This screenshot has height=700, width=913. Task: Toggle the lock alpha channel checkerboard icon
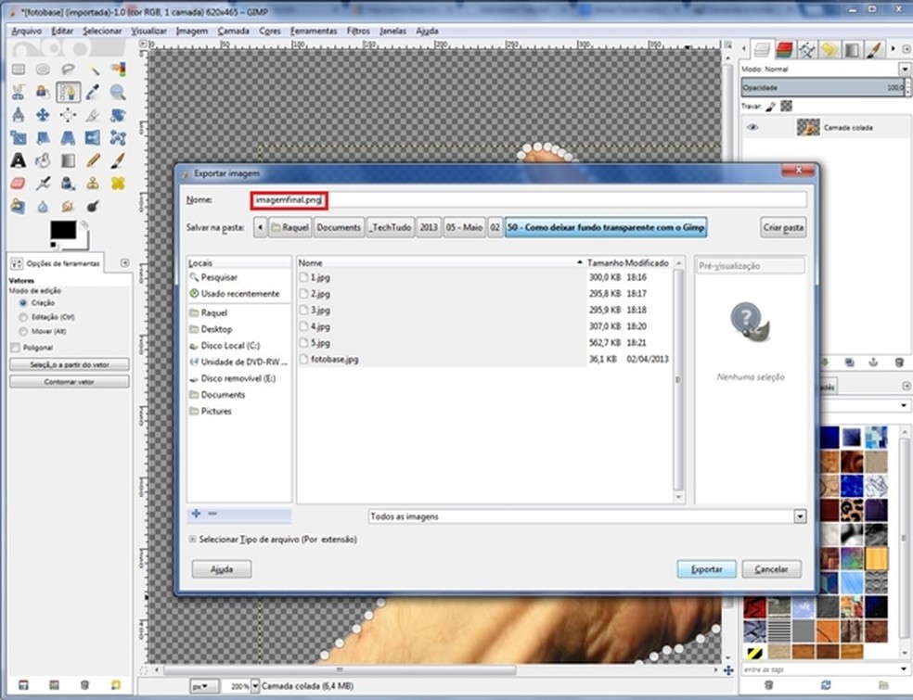(x=786, y=106)
